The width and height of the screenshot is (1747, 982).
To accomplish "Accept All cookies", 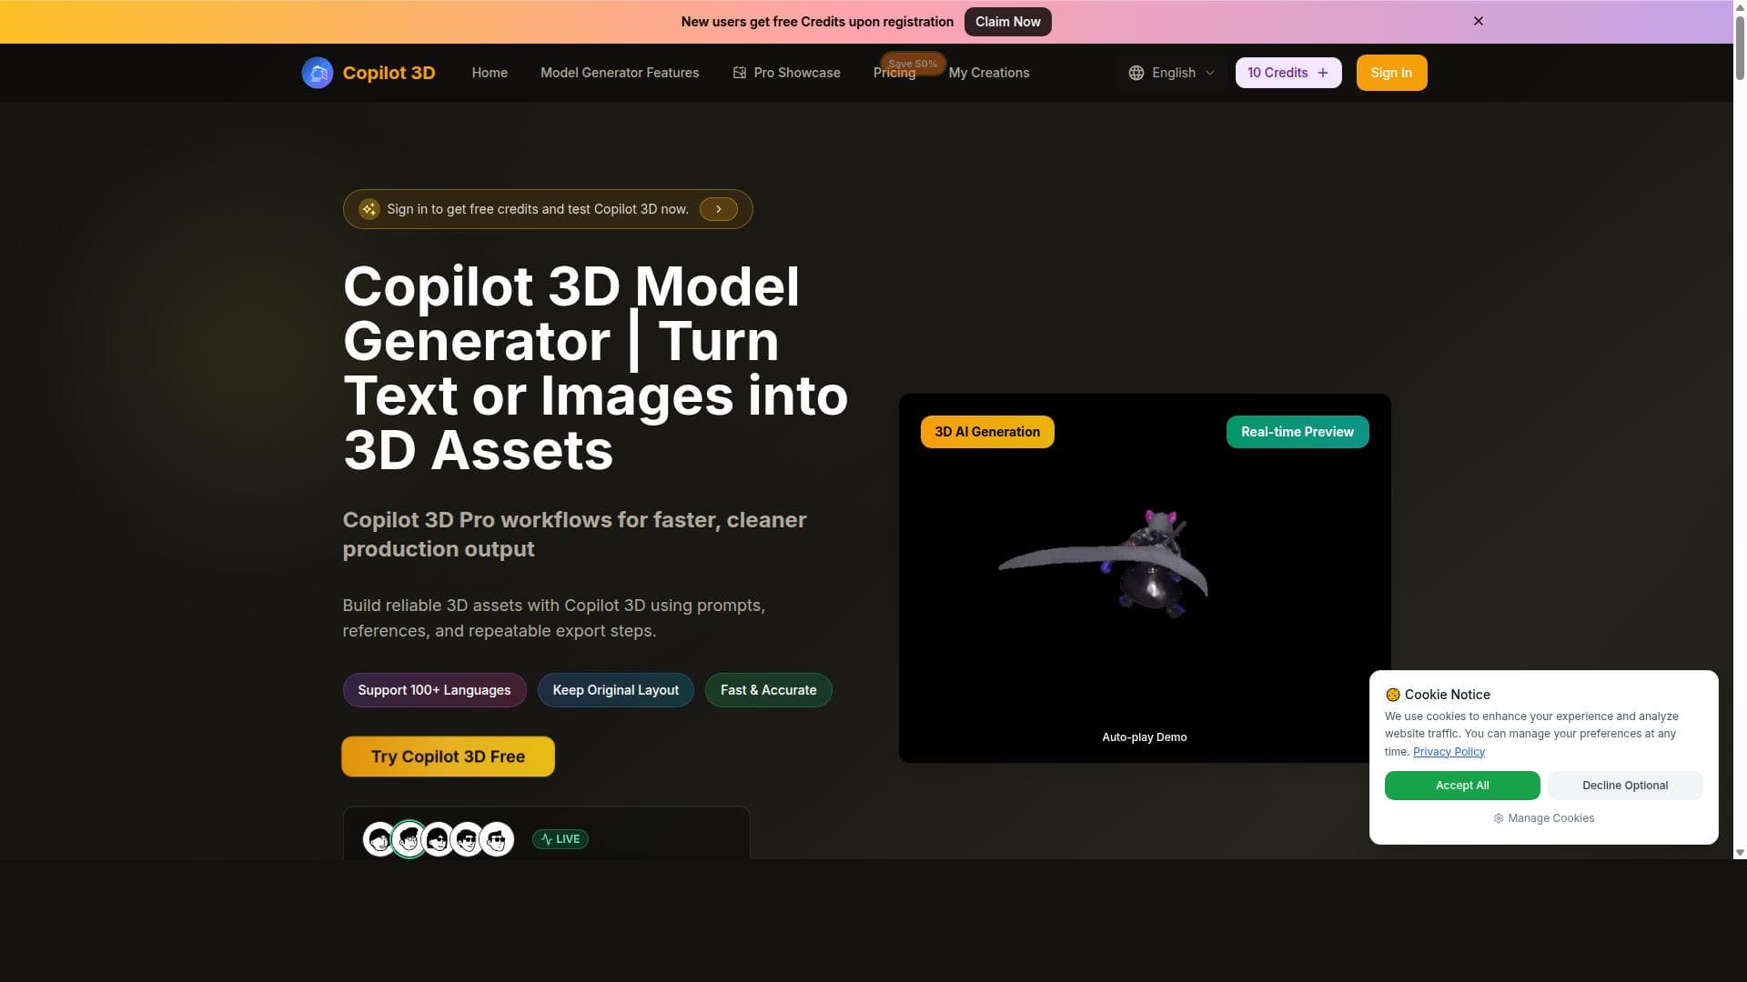I will coord(1461,786).
